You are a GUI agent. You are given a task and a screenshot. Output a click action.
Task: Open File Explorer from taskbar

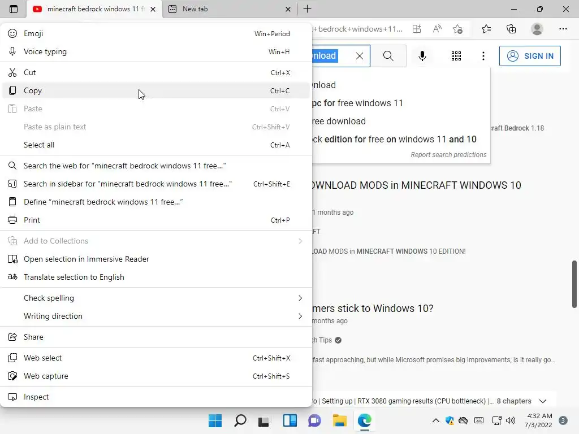[339, 420]
